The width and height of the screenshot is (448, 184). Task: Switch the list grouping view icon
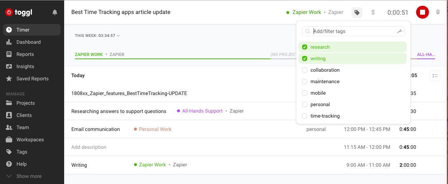coord(435,76)
